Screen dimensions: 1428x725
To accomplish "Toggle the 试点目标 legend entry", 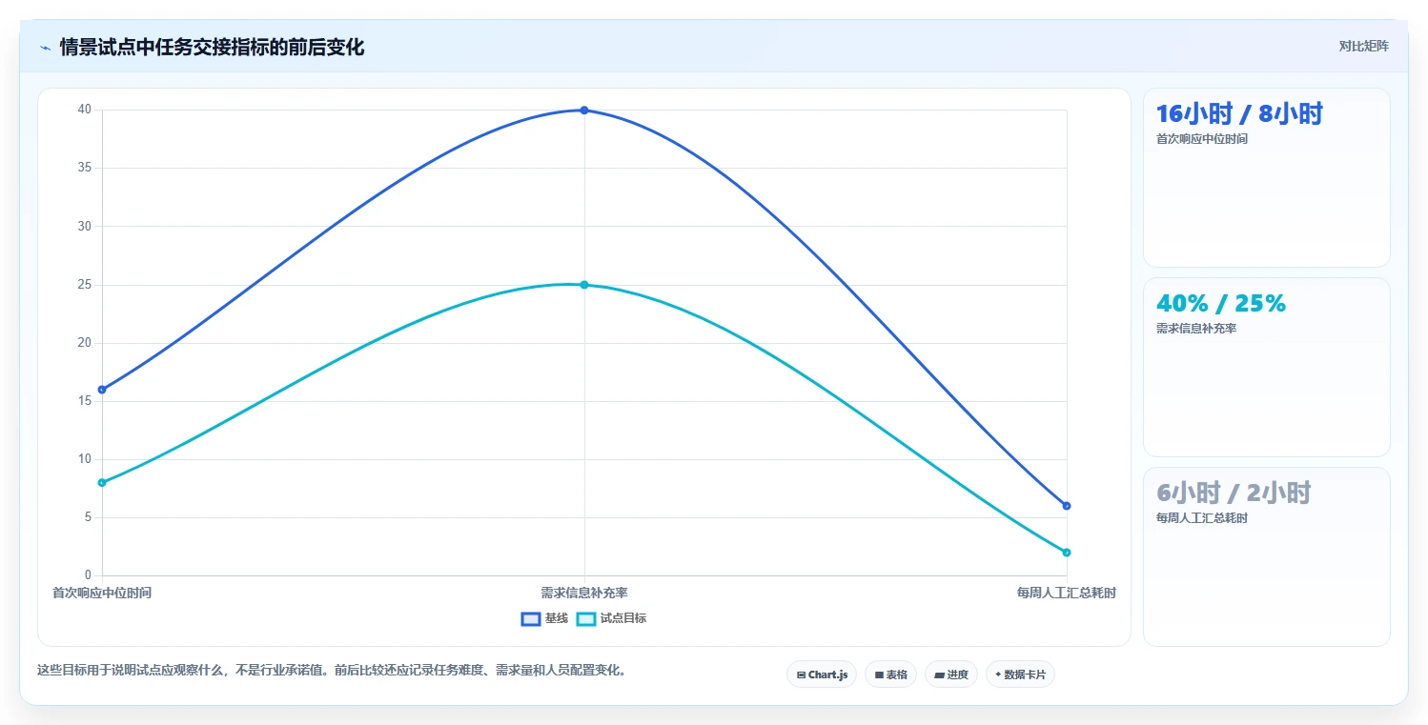I will pyautogui.click(x=611, y=618).
